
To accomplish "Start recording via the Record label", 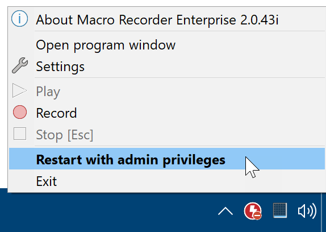I will click(56, 113).
